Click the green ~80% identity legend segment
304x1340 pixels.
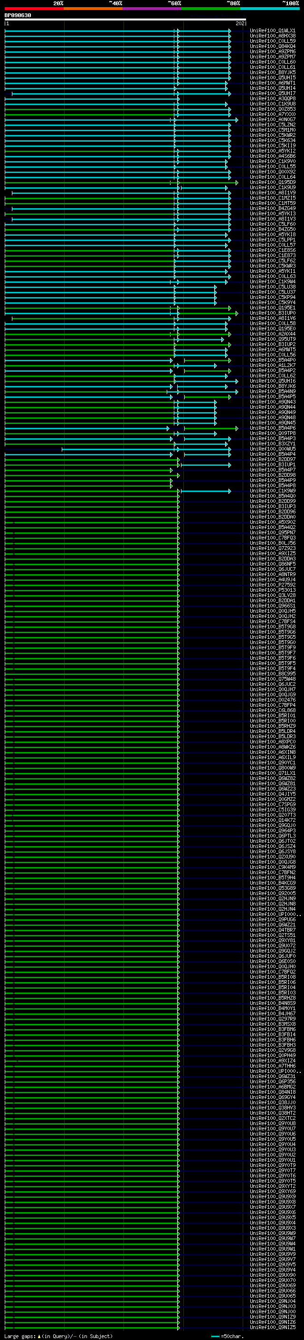pos(211,9)
